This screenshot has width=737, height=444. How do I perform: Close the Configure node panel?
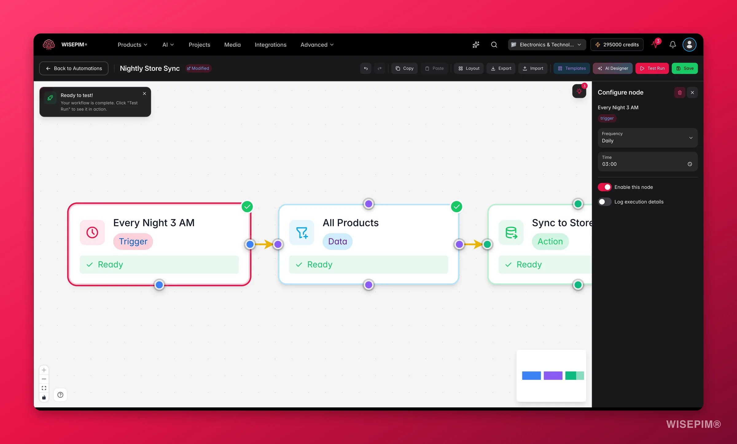(x=692, y=92)
